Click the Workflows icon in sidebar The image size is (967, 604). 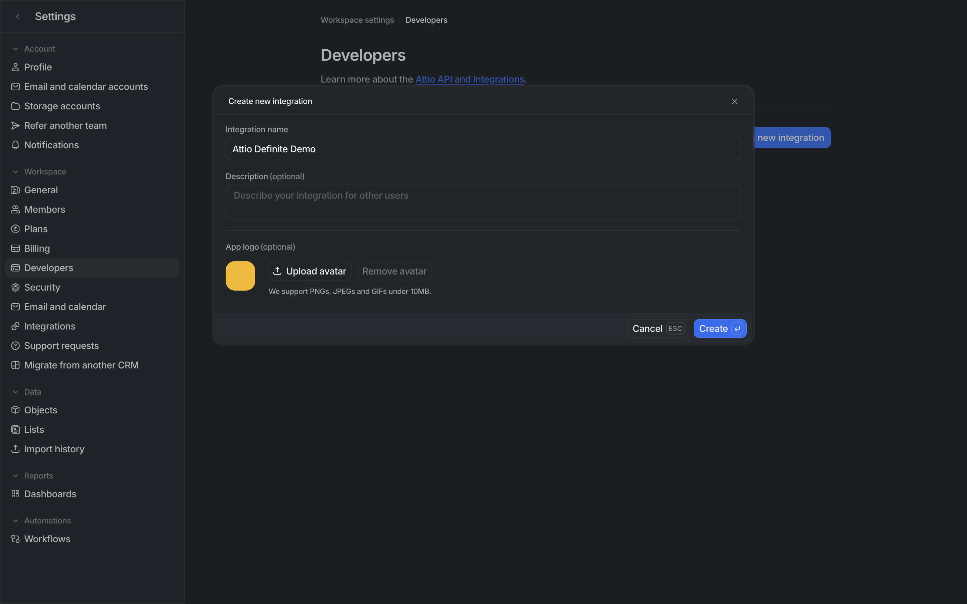coord(15,539)
